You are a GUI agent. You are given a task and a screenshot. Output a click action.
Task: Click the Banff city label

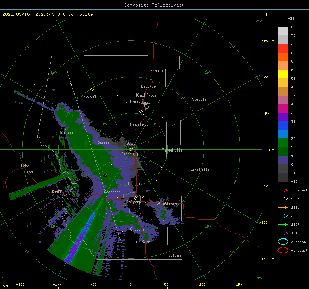coord(57,191)
